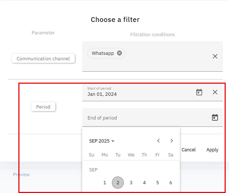Expand SEP 2025 month-year selector

pos(102,141)
